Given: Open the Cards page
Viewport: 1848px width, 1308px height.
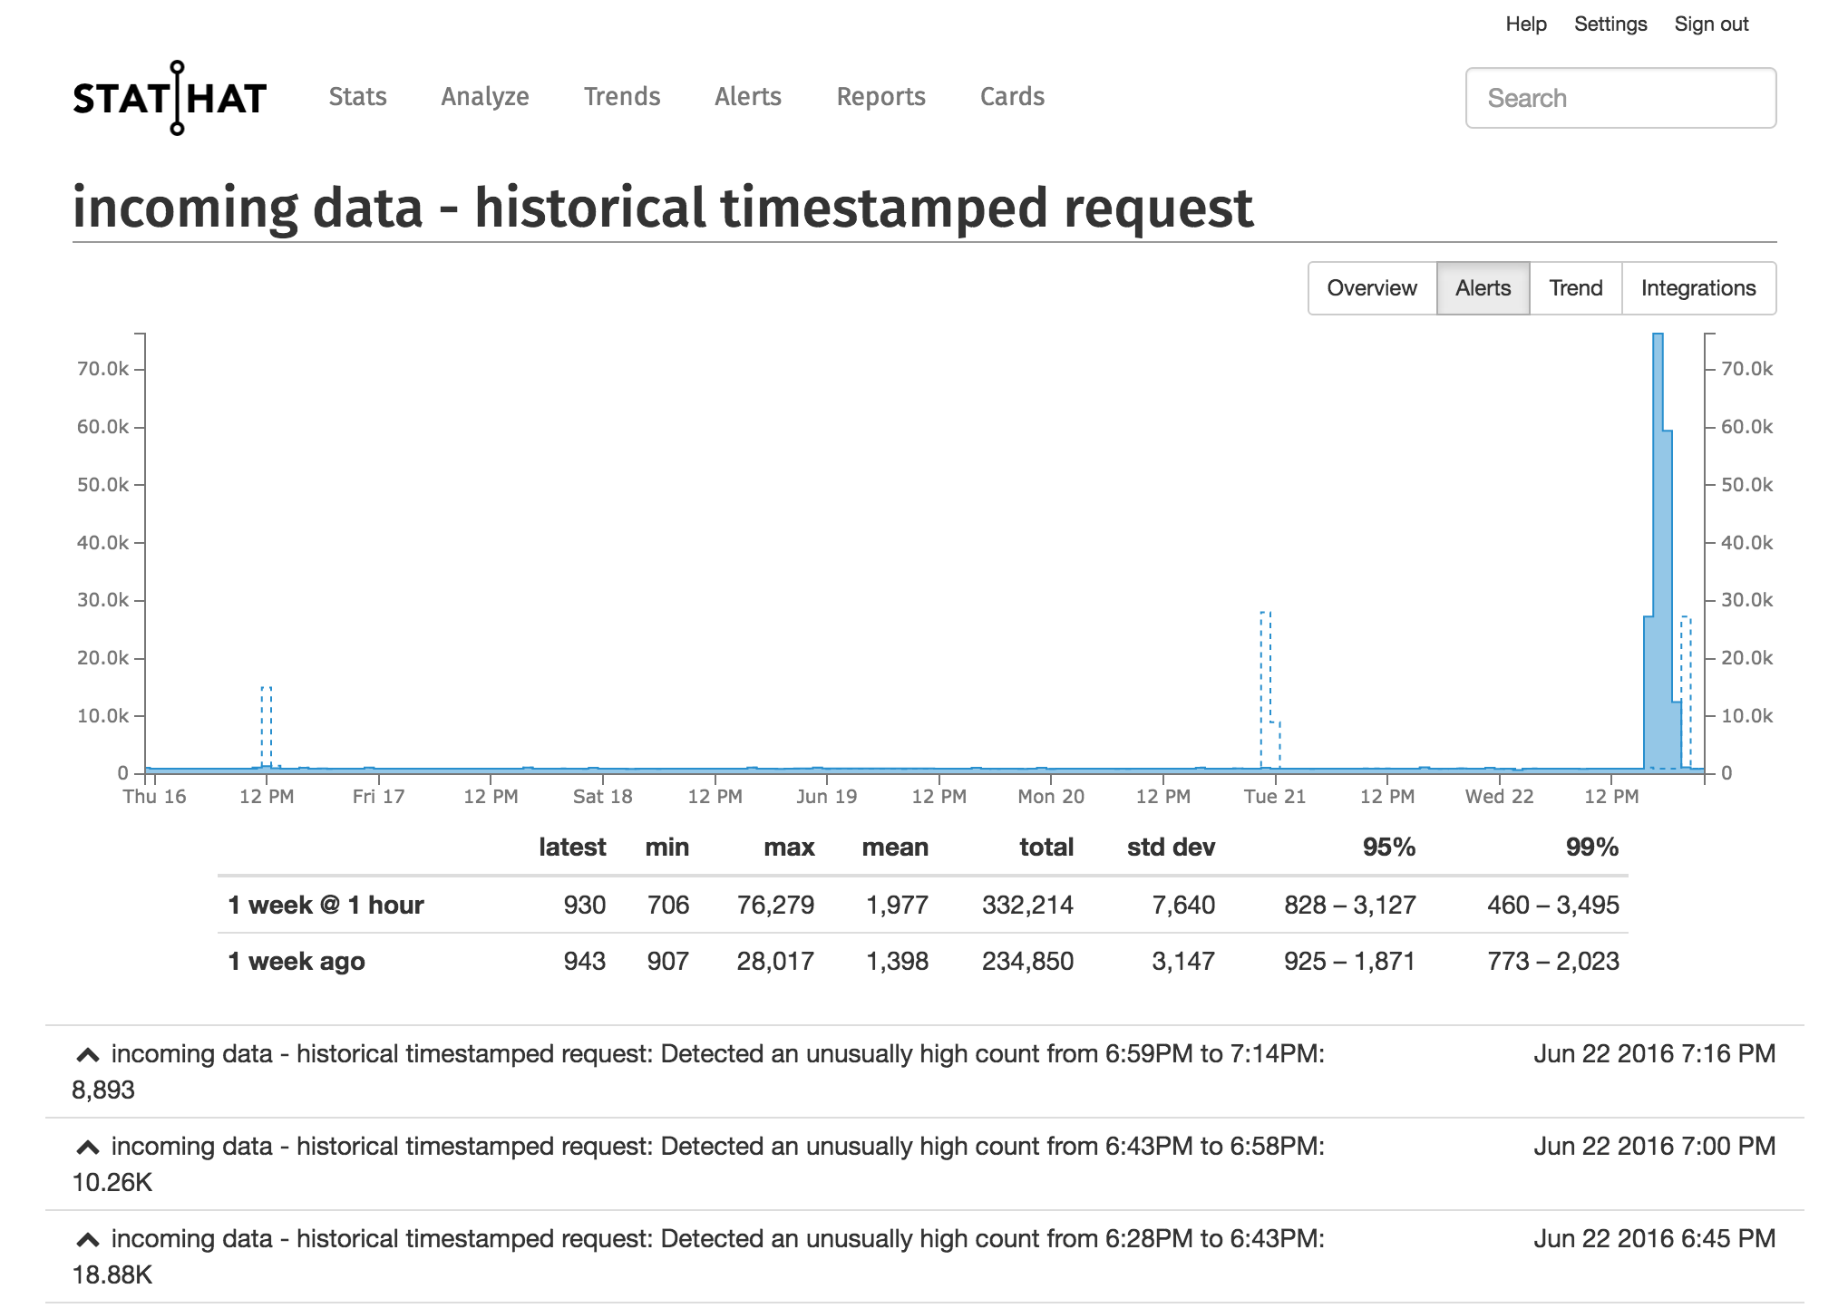Looking at the screenshot, I should click(1012, 97).
